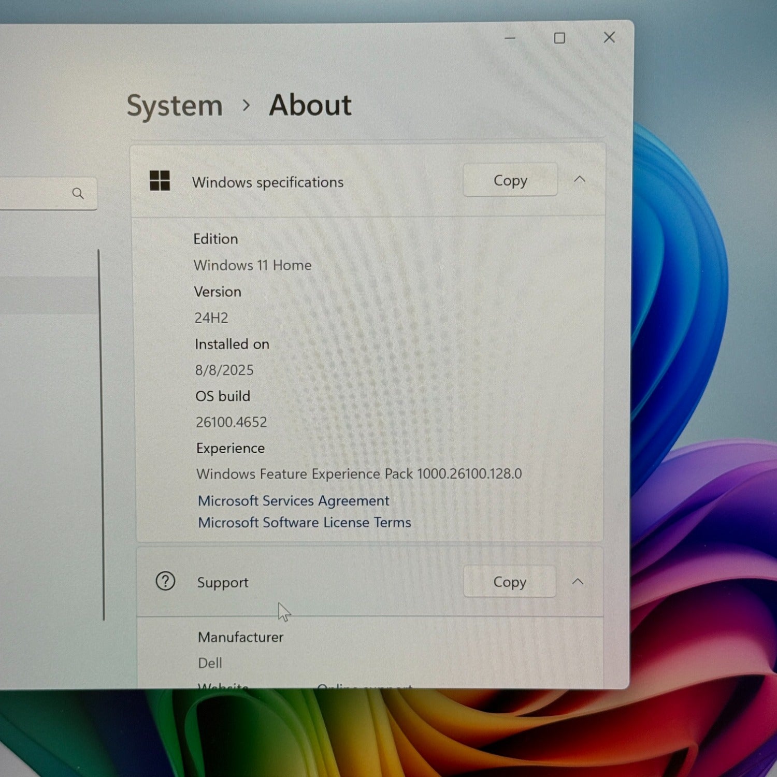Collapse the Windows specifications section
This screenshot has height=777, width=777.
(580, 179)
